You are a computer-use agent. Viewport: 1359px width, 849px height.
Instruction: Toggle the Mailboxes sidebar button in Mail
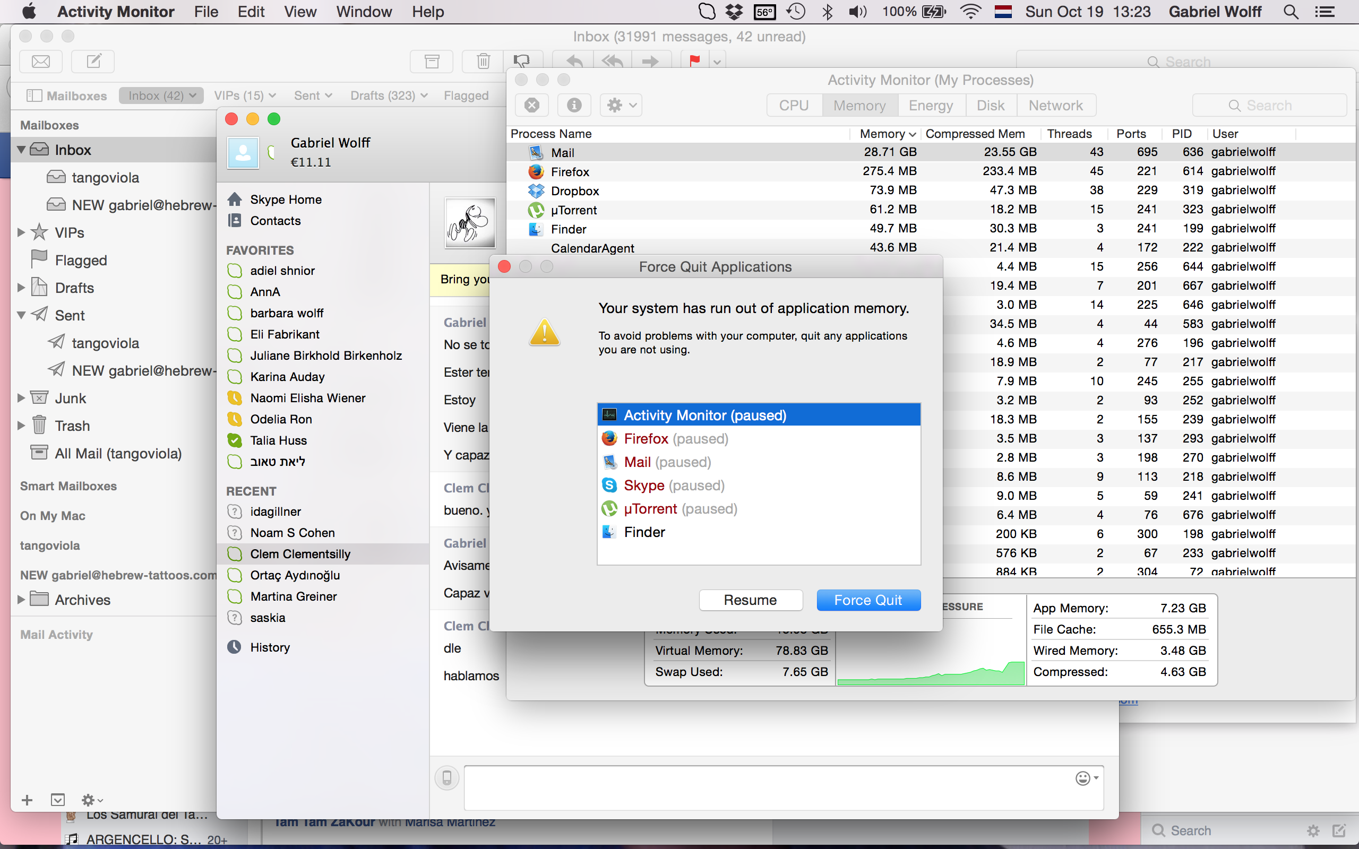(x=66, y=96)
